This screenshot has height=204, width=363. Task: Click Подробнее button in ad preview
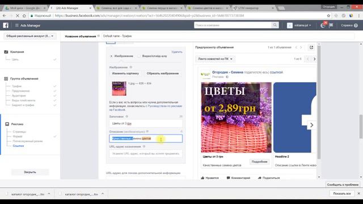tap(259, 161)
